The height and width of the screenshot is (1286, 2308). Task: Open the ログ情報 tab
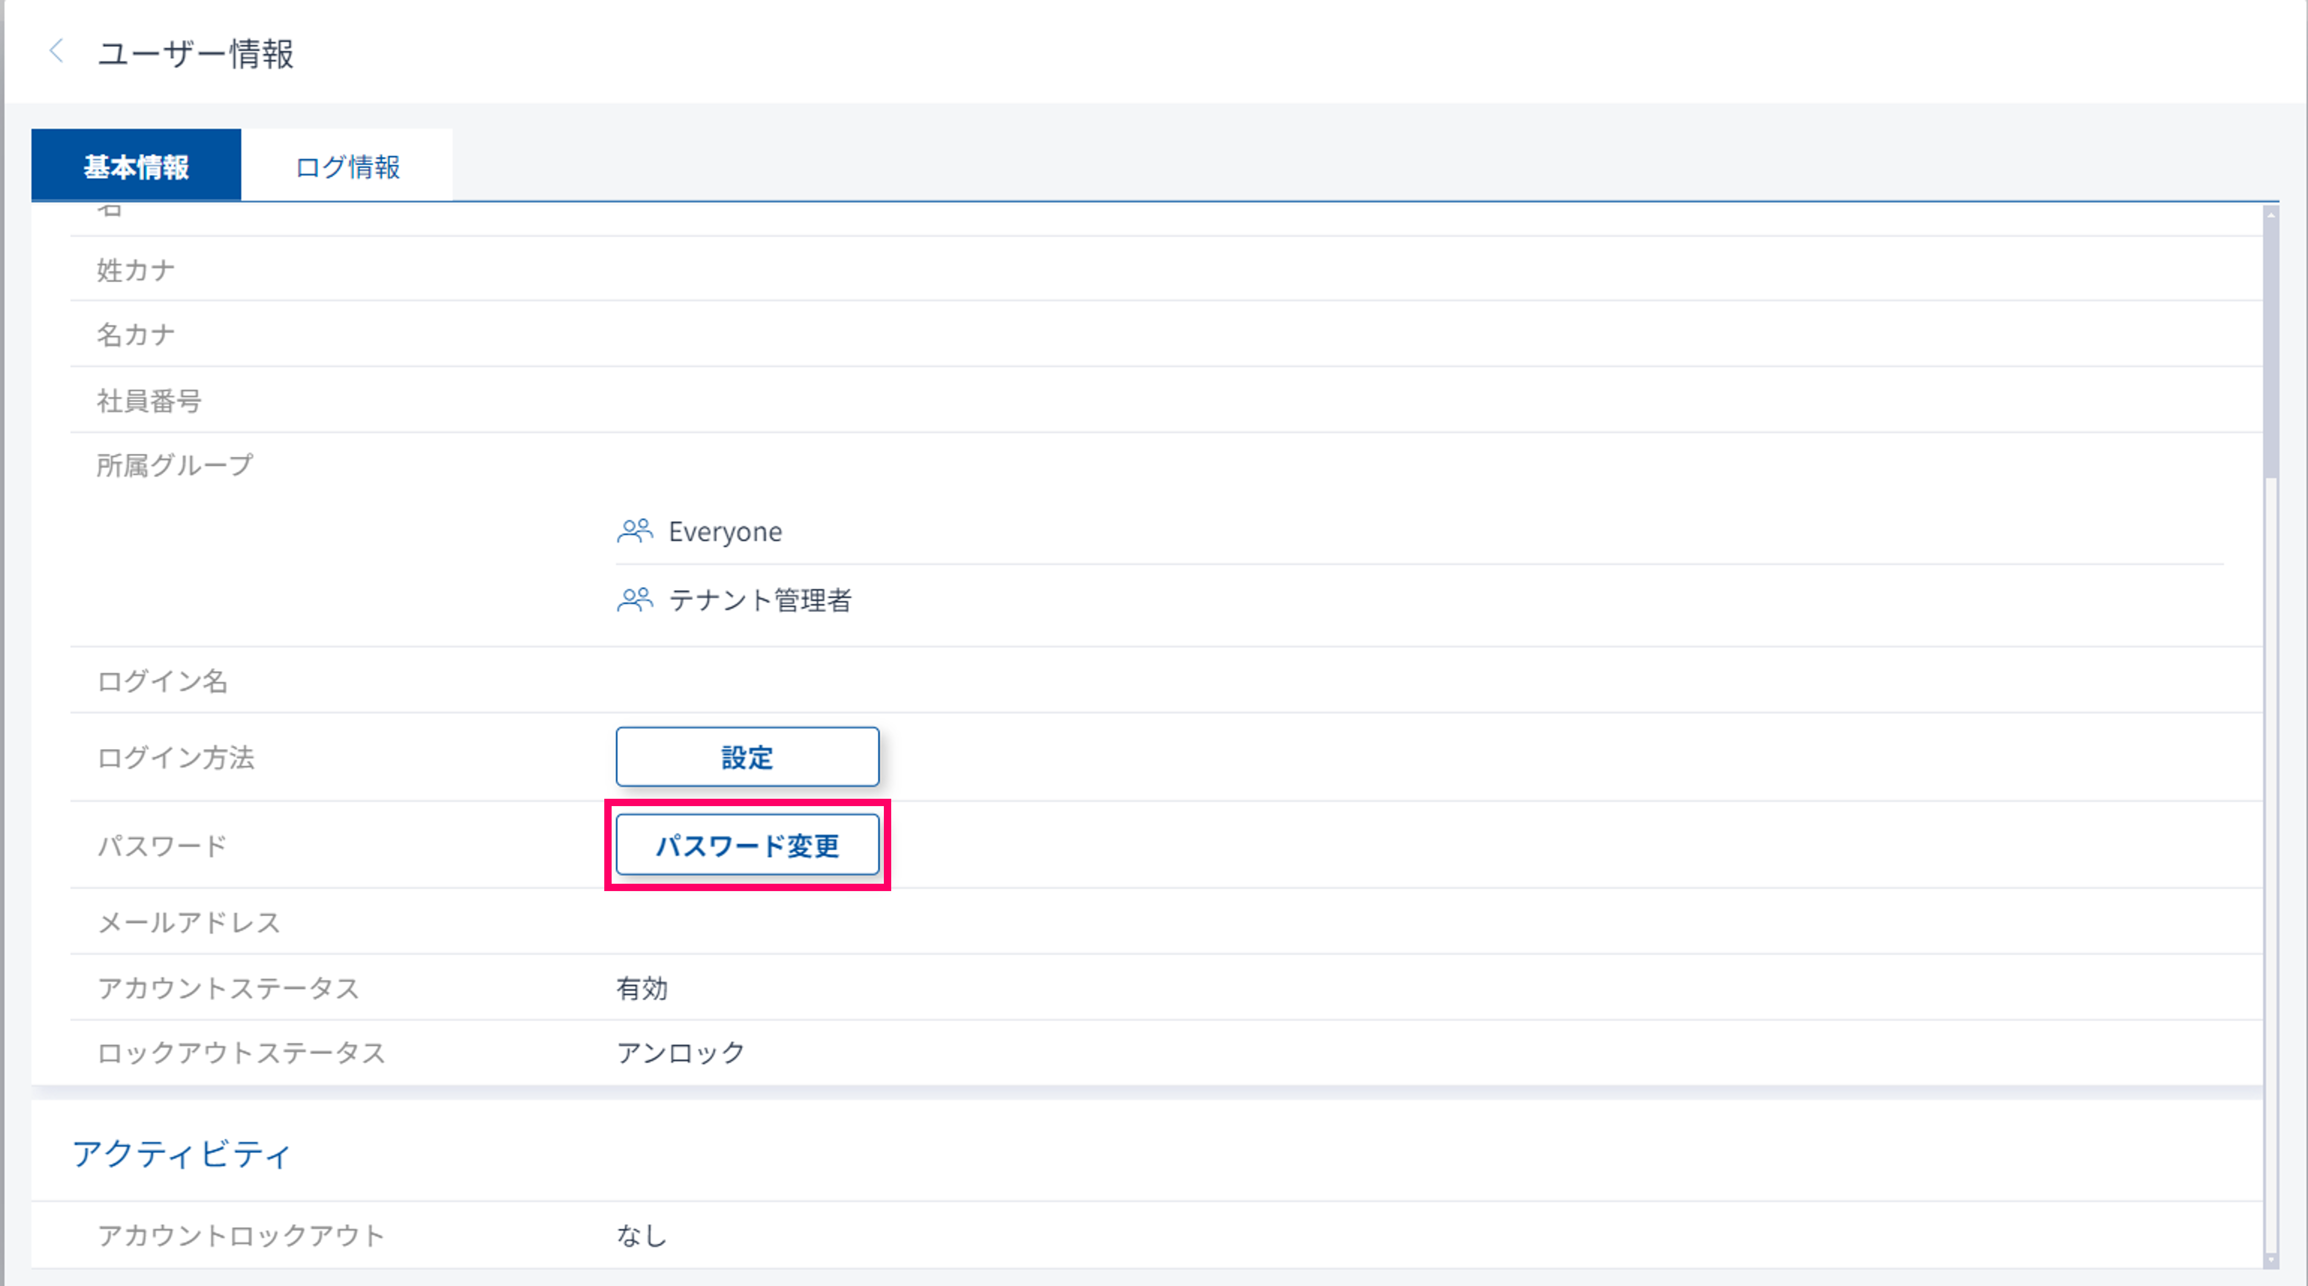coord(347,166)
